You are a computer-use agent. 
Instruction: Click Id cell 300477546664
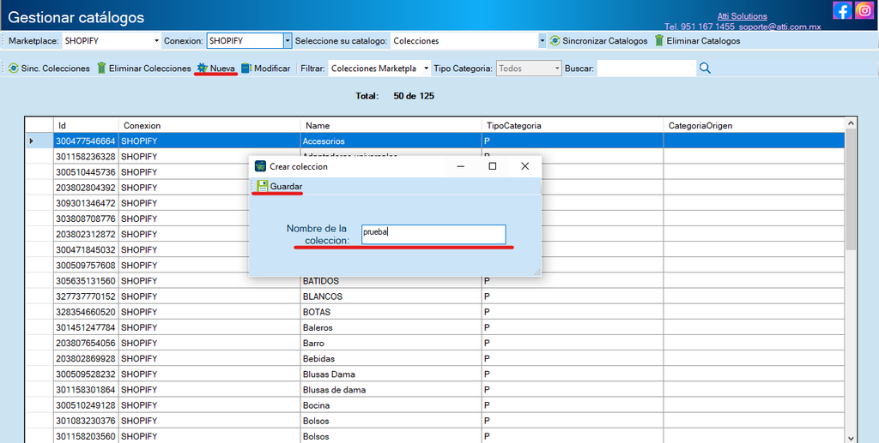pos(86,141)
